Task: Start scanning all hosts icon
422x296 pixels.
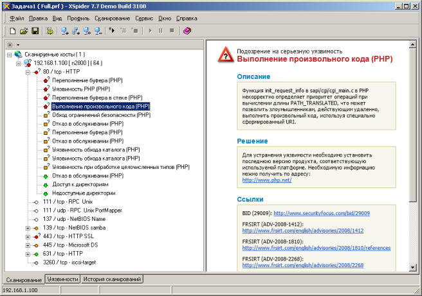Action: coord(112,30)
